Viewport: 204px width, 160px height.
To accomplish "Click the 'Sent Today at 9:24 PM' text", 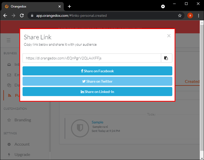I will [x=106, y=131].
